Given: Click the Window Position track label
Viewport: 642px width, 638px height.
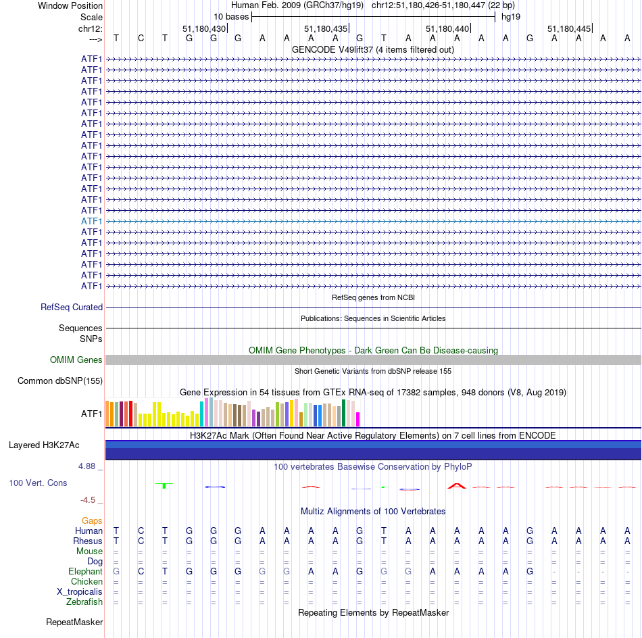Looking at the screenshot, I should 70,5.
